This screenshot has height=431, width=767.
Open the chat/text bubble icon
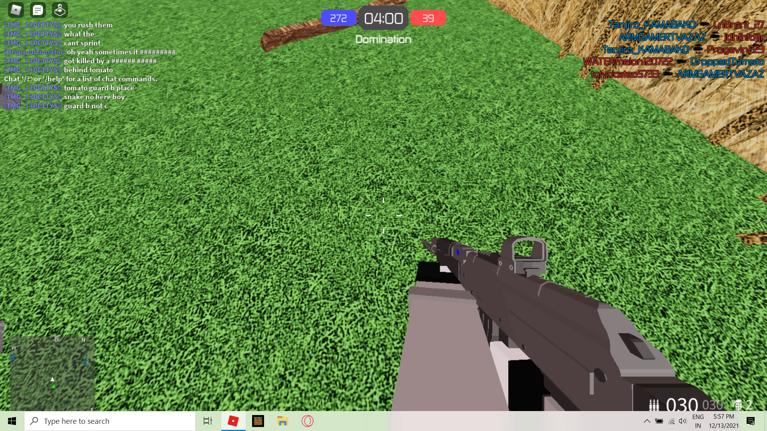38,10
